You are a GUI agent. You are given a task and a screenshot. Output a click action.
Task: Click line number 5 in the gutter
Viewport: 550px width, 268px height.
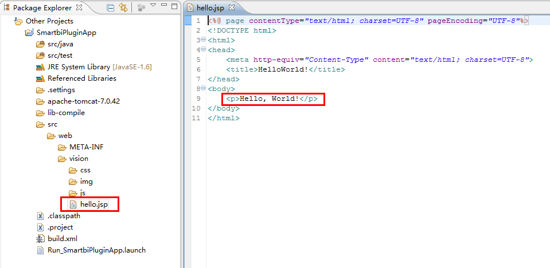(x=198, y=60)
